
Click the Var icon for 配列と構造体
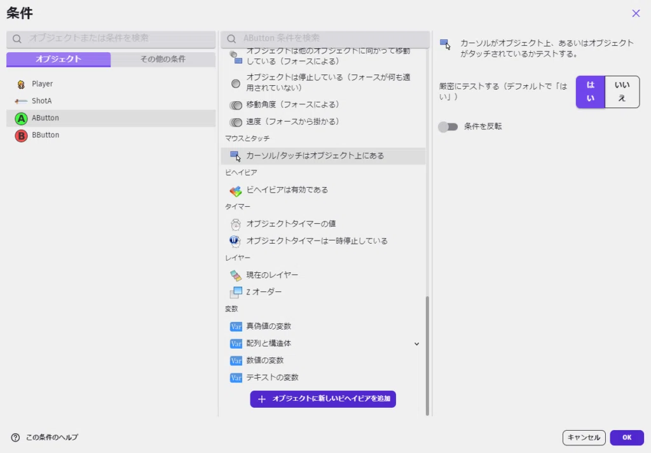[x=236, y=344]
